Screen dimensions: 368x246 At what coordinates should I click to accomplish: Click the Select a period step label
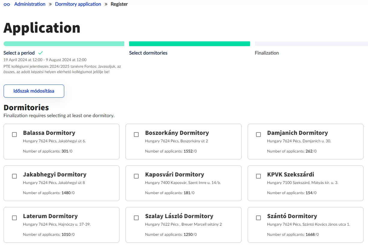[x=19, y=53]
